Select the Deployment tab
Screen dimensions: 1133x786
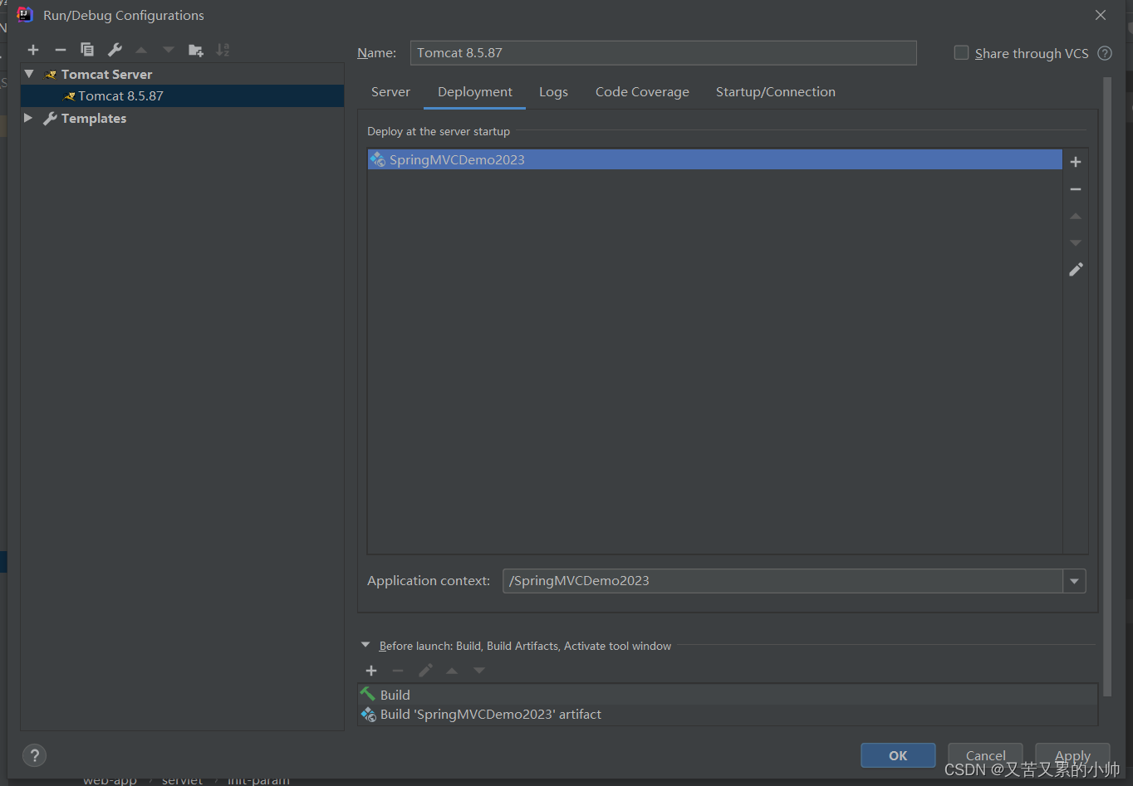(x=475, y=92)
